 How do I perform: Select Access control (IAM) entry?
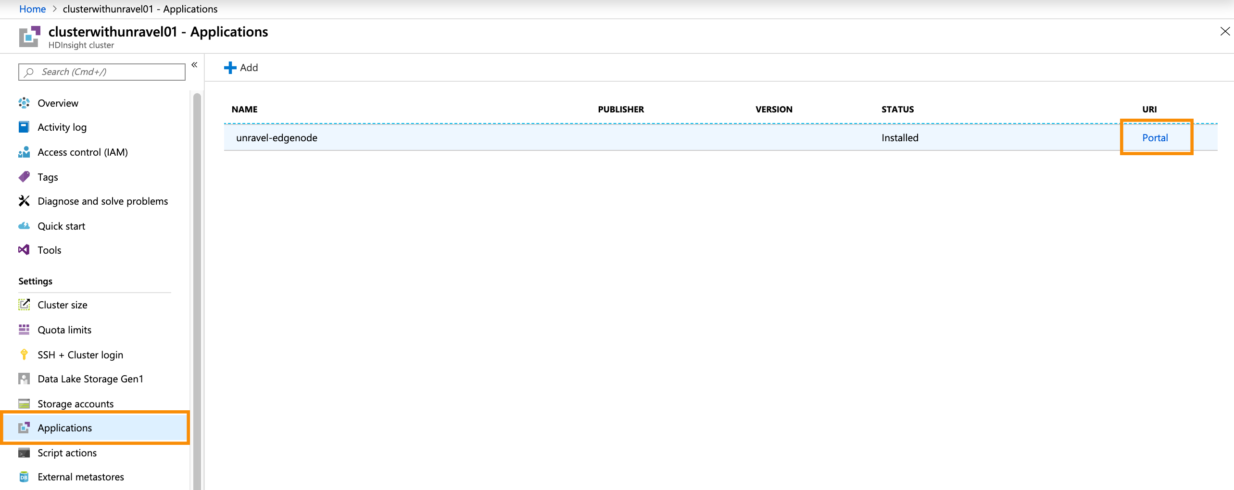83,152
